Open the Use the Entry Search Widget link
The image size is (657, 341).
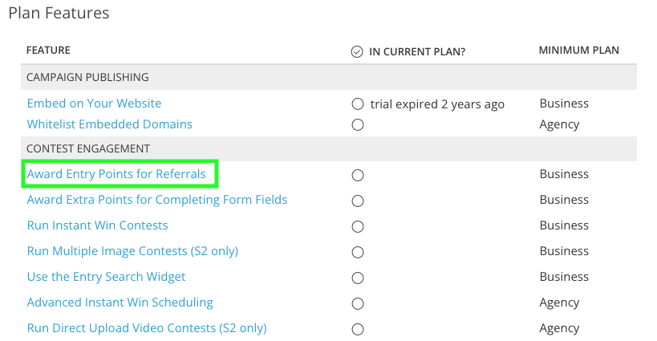(107, 277)
